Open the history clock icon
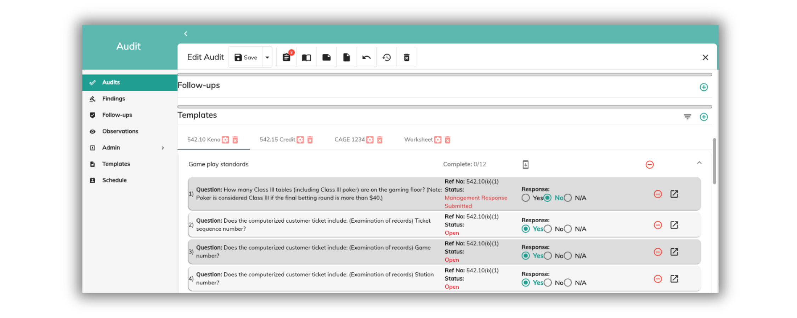 click(386, 57)
